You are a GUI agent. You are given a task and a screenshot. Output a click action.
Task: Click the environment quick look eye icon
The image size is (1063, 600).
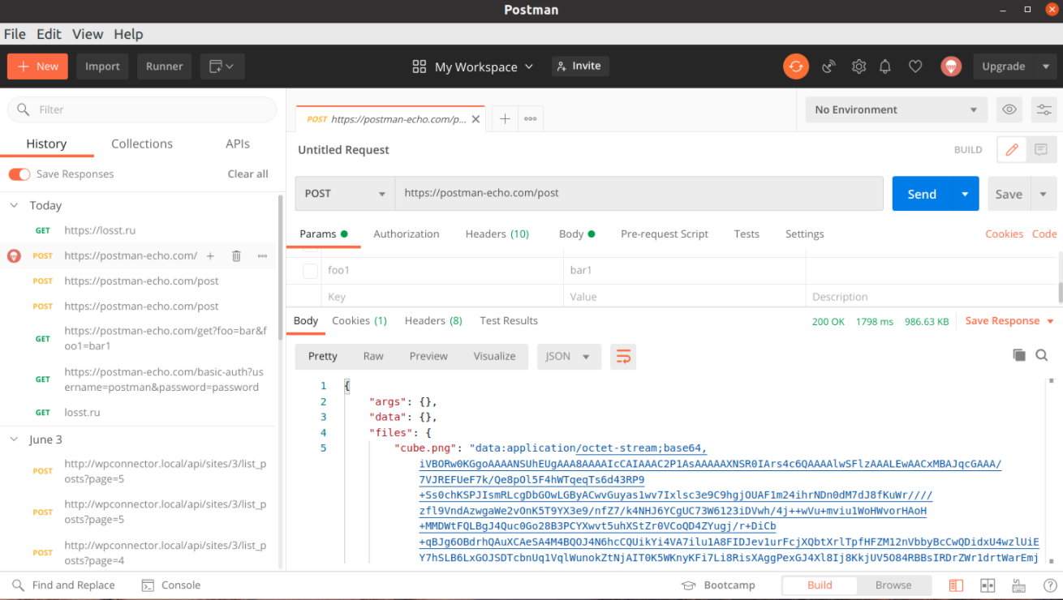pyautogui.click(x=1009, y=109)
